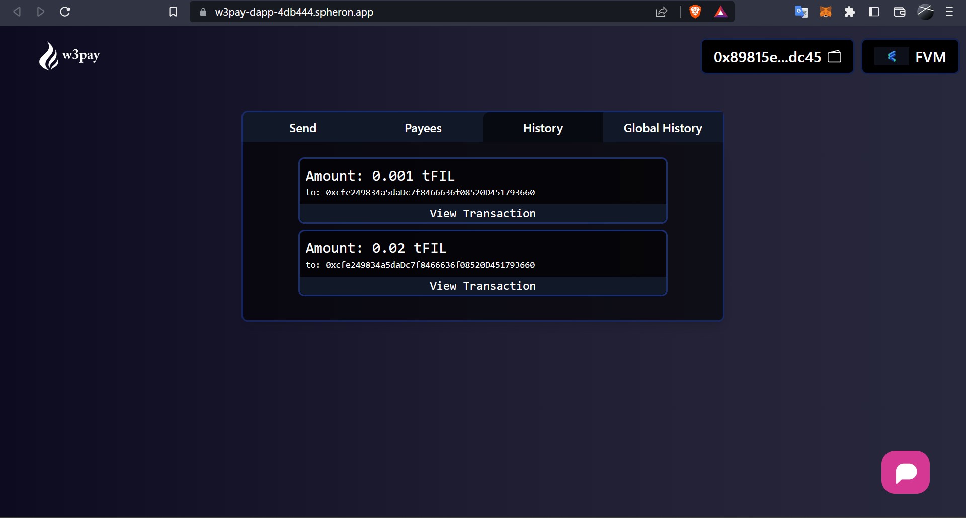Open Brave Shields lion icon
Screen dimensions: 966x518
click(695, 12)
